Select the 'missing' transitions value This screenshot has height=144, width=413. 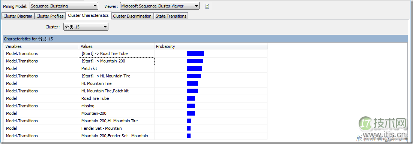pyautogui.click(x=88, y=106)
